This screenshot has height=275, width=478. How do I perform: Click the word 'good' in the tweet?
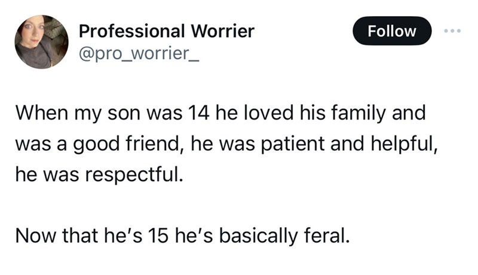click(96, 144)
